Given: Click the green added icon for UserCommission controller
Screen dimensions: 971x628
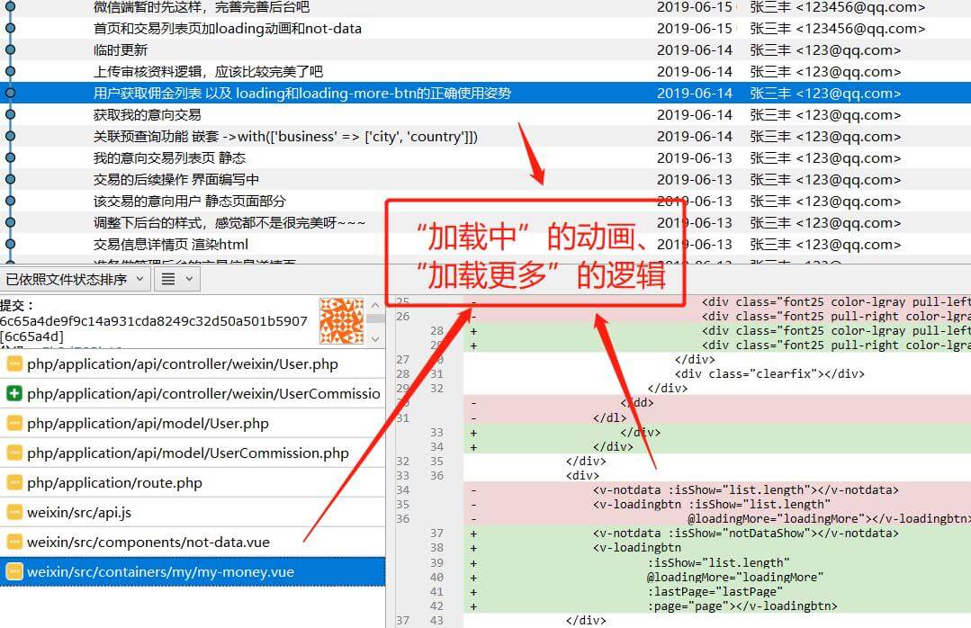Looking at the screenshot, I should [x=14, y=394].
